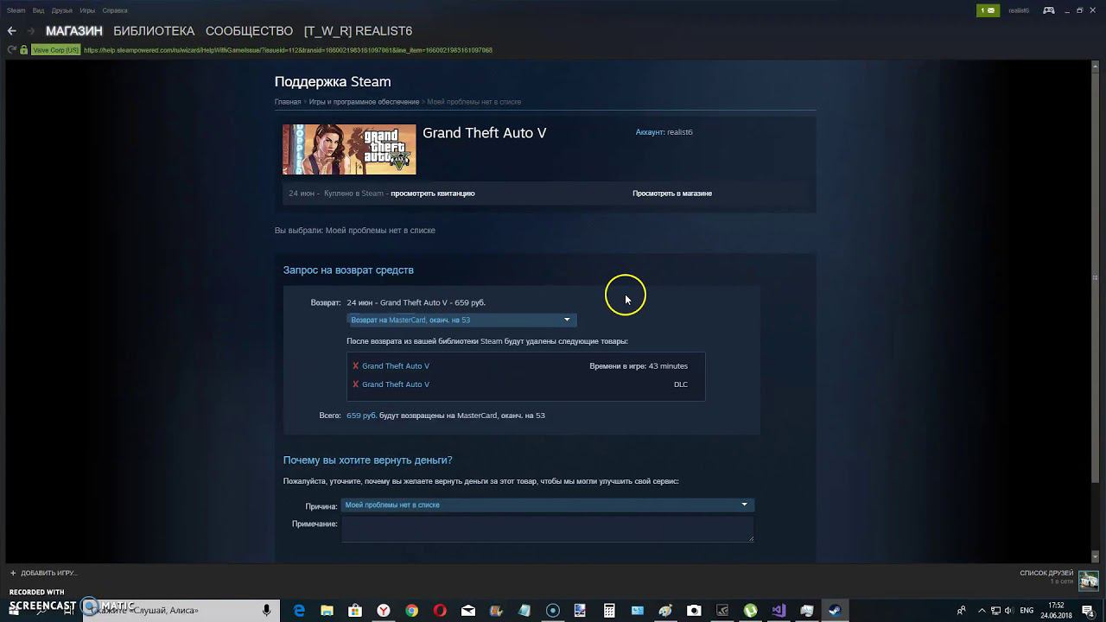This screenshot has height=622, width=1106.
Task: Open the Причина reason dropdown
Action: pos(548,505)
